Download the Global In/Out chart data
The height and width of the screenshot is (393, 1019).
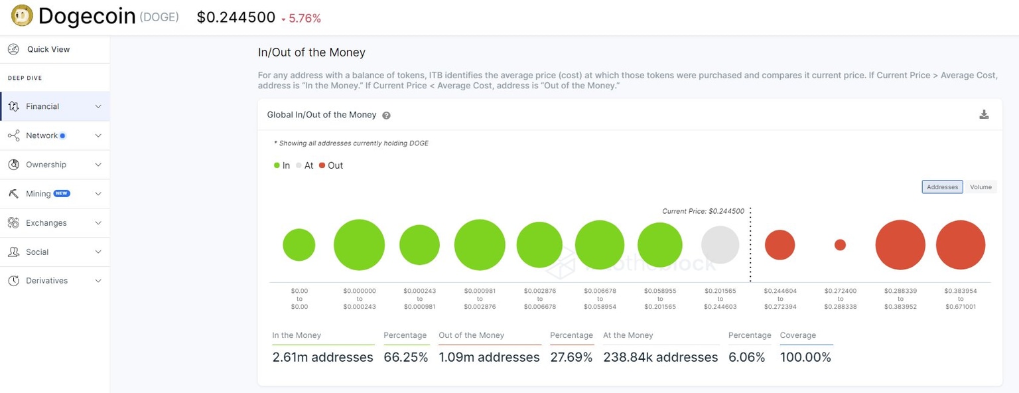(984, 114)
